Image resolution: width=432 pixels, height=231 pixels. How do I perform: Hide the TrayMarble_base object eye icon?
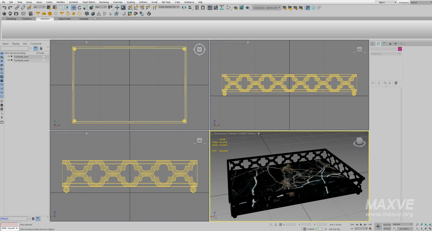click(x=9, y=57)
